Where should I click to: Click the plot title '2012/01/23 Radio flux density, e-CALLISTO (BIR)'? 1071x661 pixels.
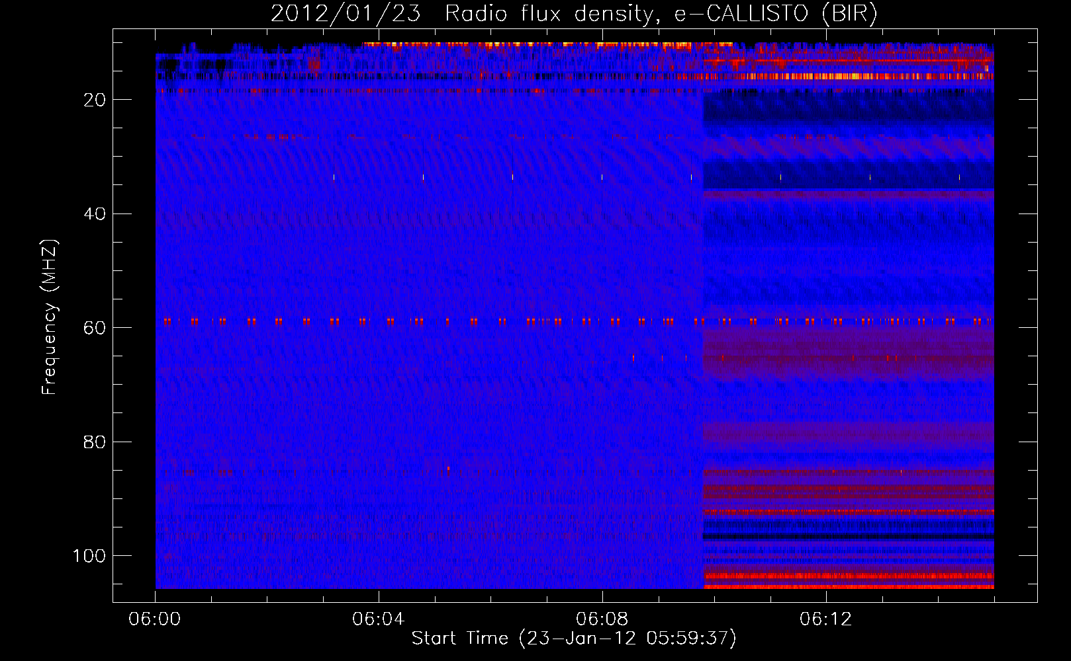(x=574, y=14)
